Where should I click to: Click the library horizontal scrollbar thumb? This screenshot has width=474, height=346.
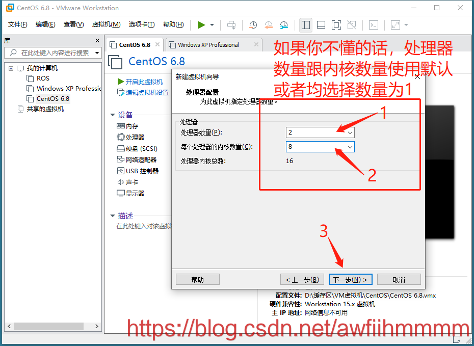48,326
